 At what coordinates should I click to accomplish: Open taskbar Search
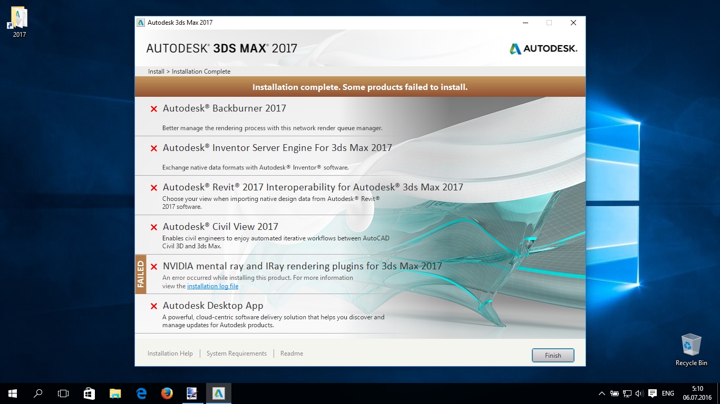click(x=38, y=393)
